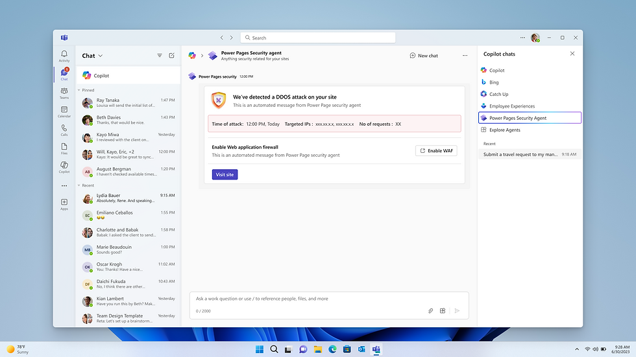Viewport: 636px width, 357px height.
Task: Open chat with Beth Davies
Action: 128,120
